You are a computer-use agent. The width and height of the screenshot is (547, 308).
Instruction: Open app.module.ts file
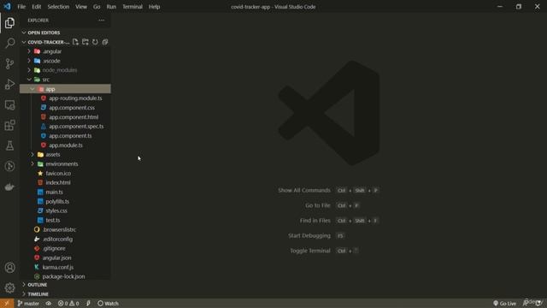tap(65, 145)
